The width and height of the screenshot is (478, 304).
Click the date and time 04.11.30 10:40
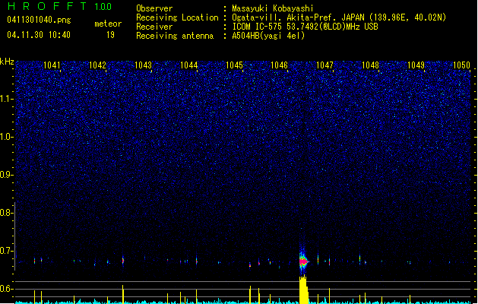tap(39, 35)
